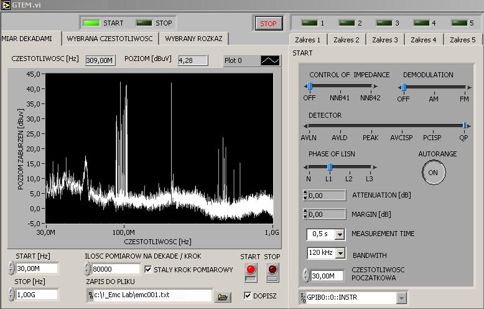Click the dark STOP indicator LED
The width and height of the screenshot is (484, 309).
point(144,23)
